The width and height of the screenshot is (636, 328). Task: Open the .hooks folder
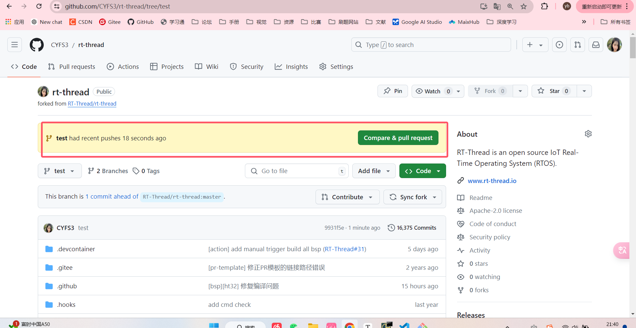coord(66,305)
